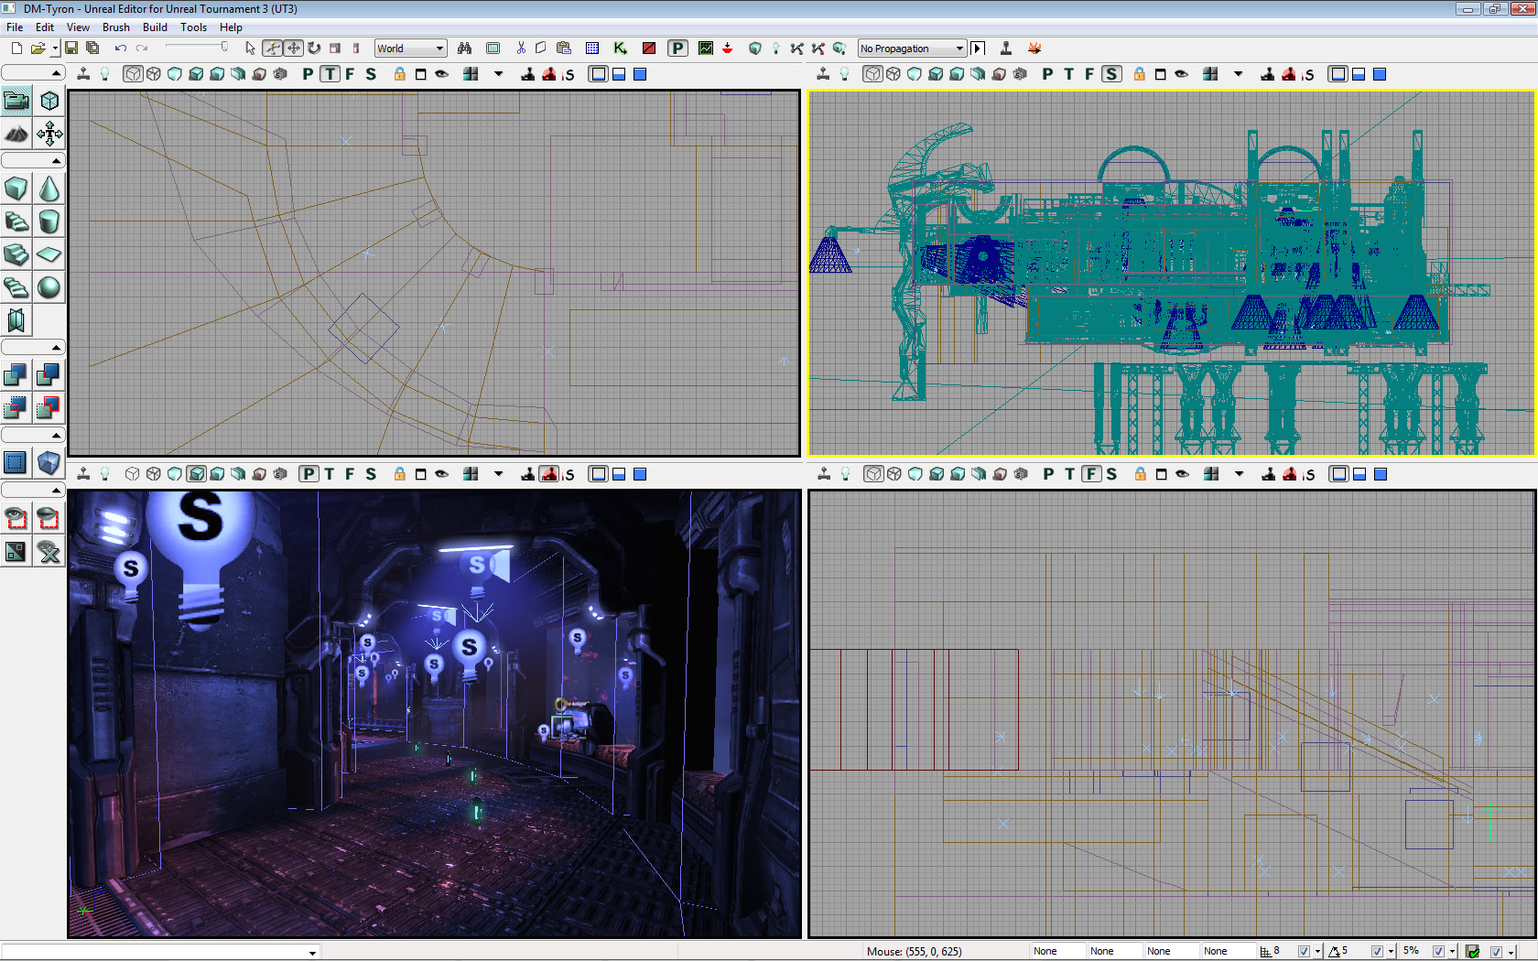Click CSG Deintersect icon in toolbox
Screen dimensions: 1538x961
(x=49, y=407)
